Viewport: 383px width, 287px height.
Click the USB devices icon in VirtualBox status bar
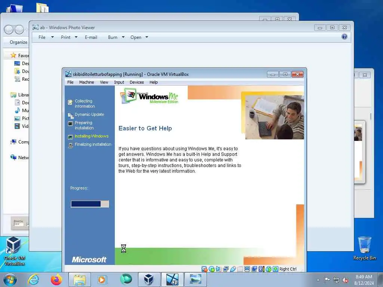click(233, 269)
